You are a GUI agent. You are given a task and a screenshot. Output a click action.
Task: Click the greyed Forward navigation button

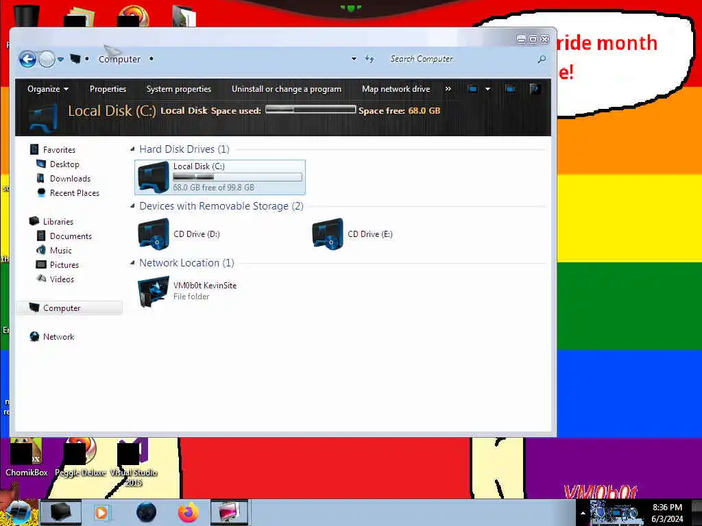pos(47,59)
